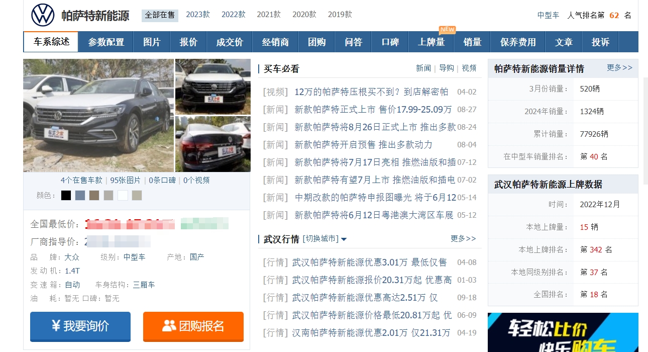The height and width of the screenshot is (352, 648).
Task: Open the 投诉 tab
Action: tap(600, 42)
